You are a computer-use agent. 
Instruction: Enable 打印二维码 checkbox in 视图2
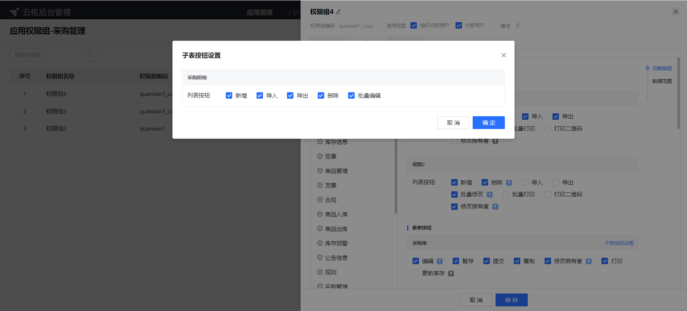click(x=548, y=194)
